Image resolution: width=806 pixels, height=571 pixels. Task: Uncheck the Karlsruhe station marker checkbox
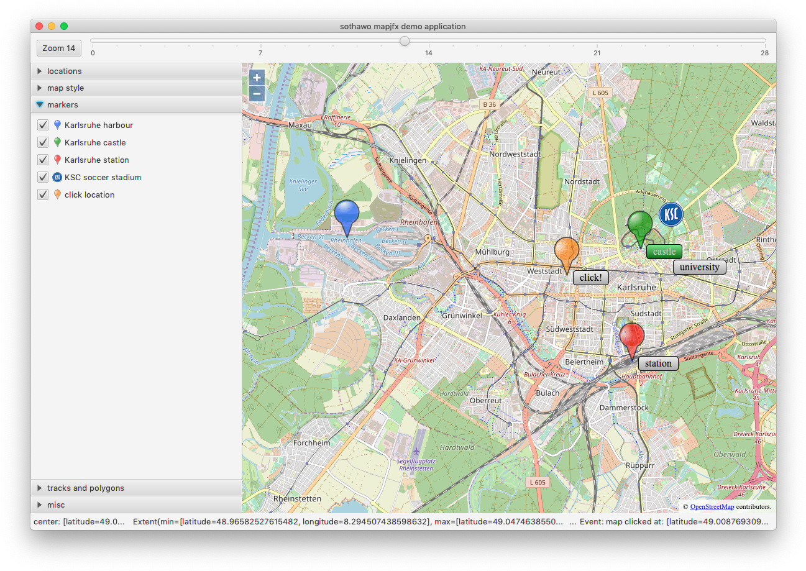tap(43, 160)
